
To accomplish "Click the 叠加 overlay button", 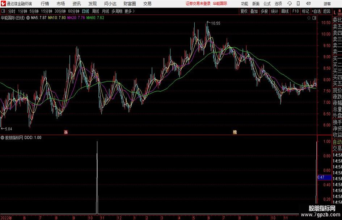I will pyautogui.click(x=254, y=11).
